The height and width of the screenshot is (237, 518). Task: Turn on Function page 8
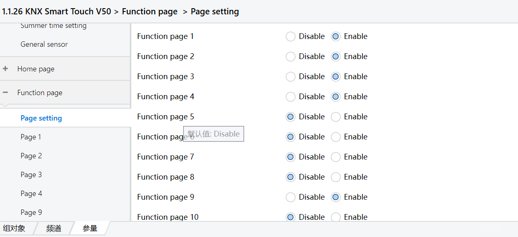click(336, 177)
